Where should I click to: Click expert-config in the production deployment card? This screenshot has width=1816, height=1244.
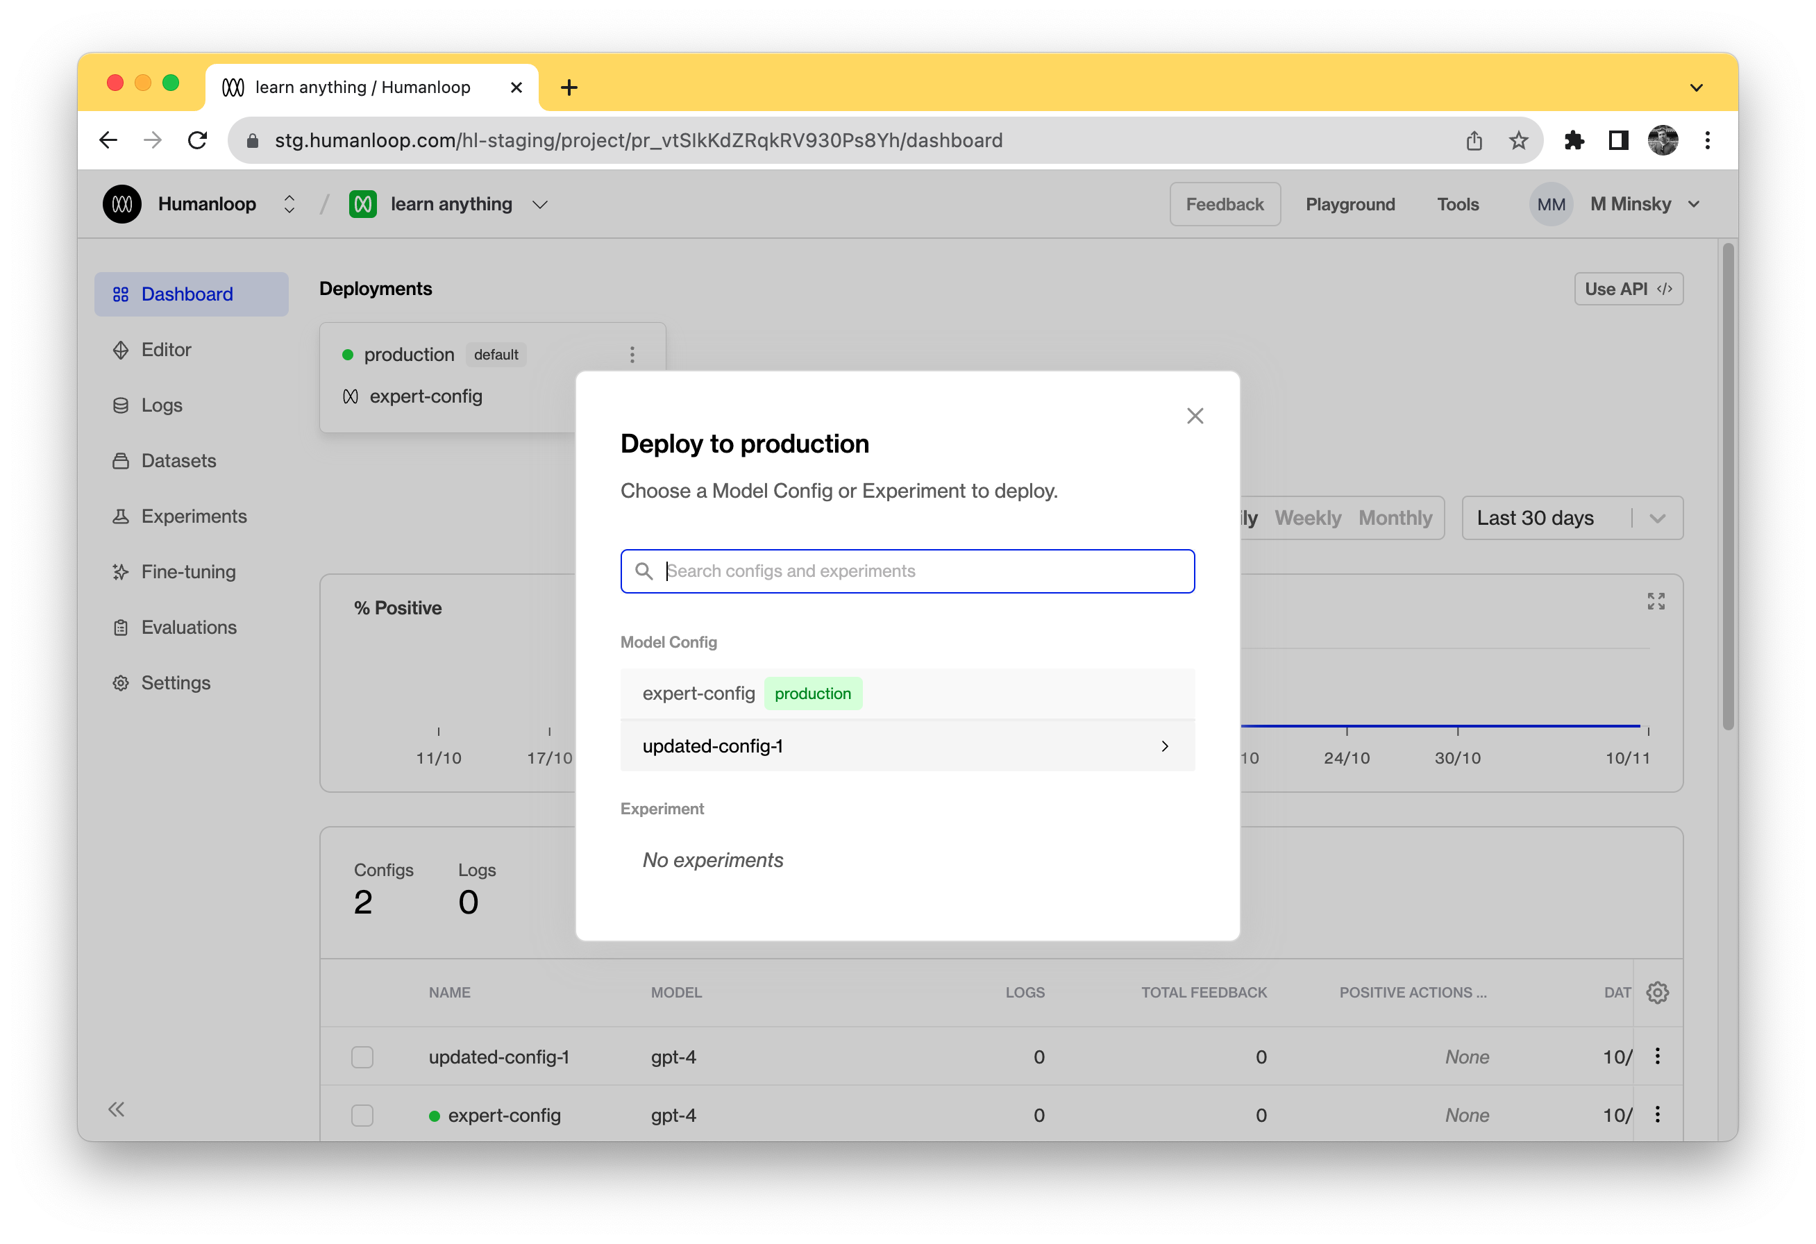[x=425, y=396]
